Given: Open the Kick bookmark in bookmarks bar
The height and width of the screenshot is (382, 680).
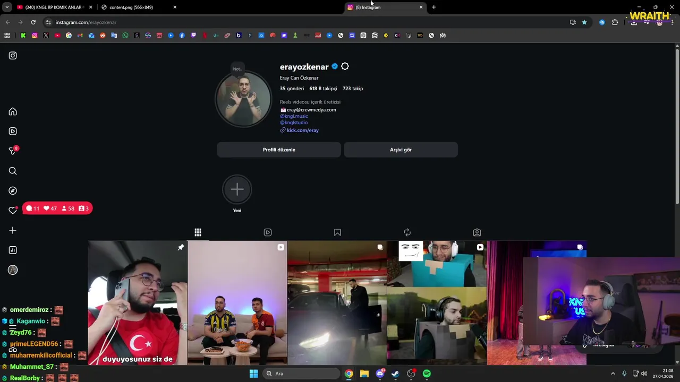Looking at the screenshot, I should pos(23,36).
